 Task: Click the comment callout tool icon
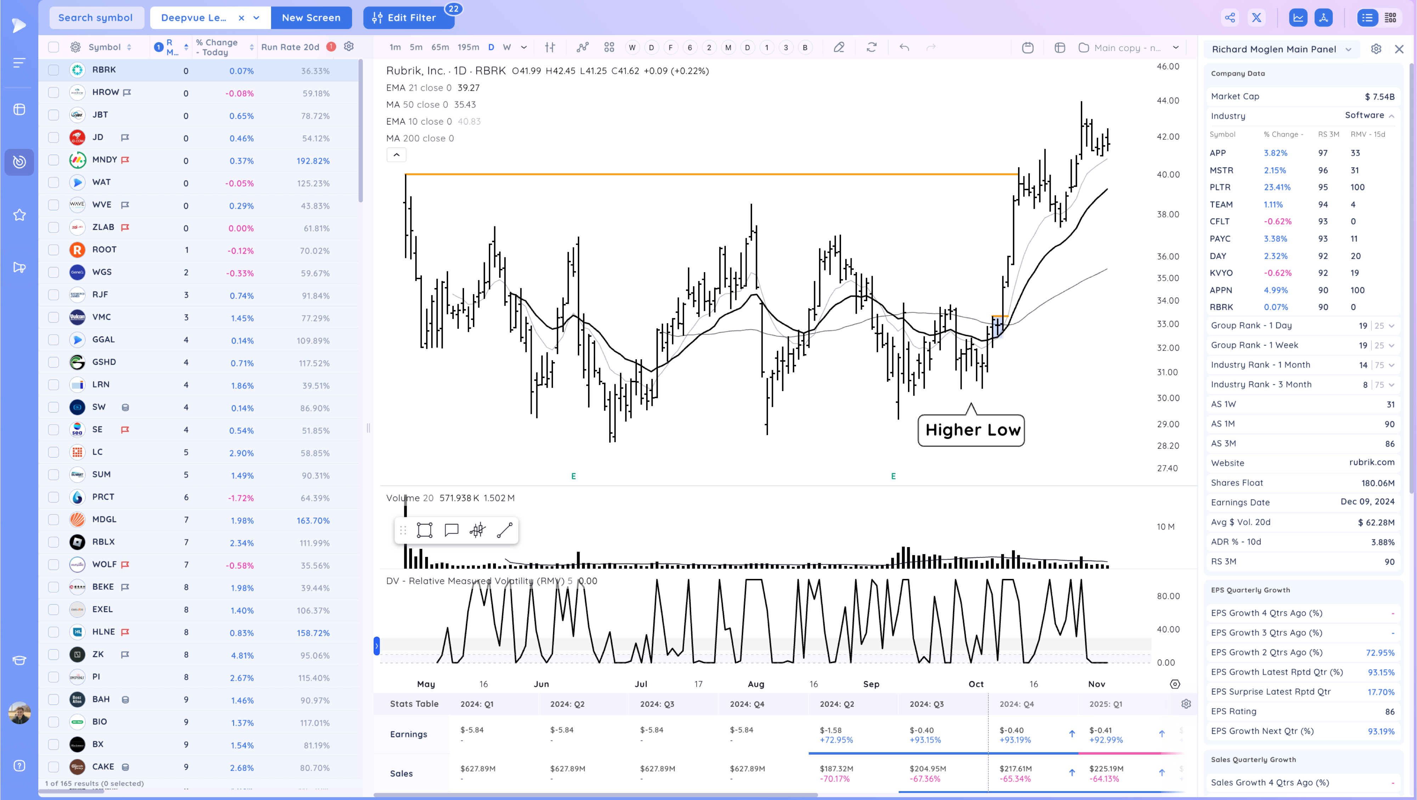451,530
